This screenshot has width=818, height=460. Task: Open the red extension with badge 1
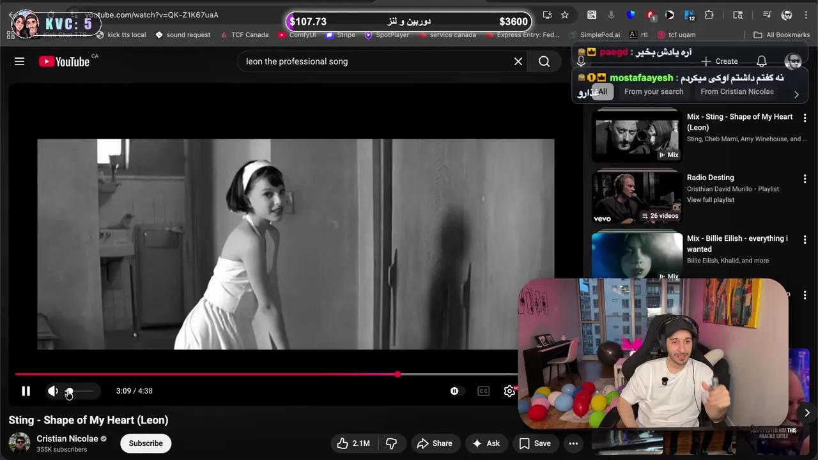(651, 15)
